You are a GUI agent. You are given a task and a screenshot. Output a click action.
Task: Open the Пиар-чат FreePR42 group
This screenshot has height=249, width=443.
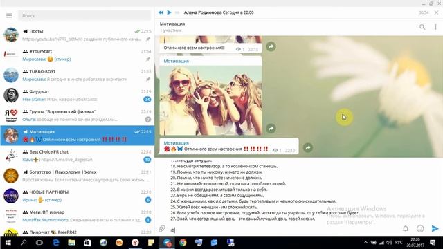[x=77, y=231]
